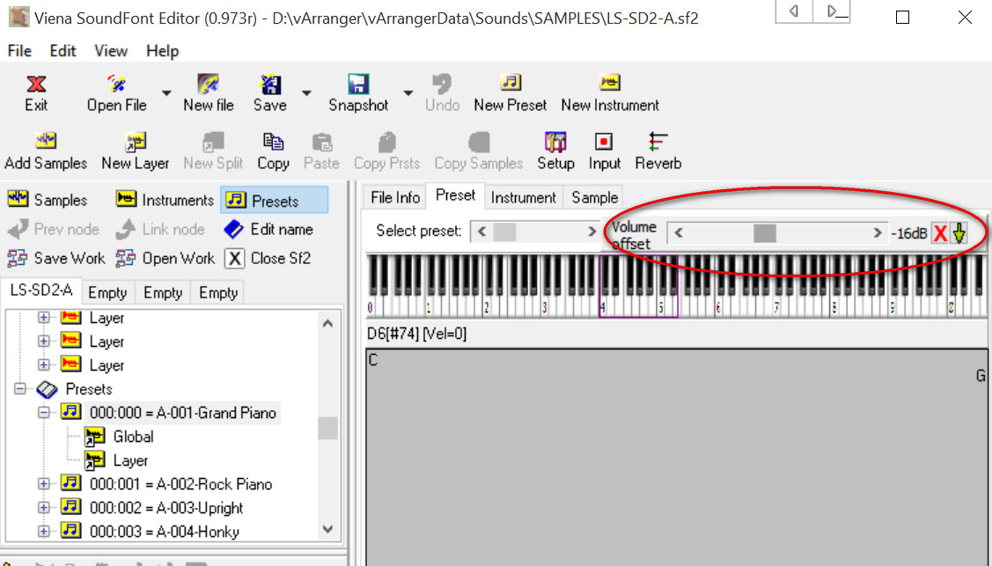Expand the A-002-Rock Piano preset
Image resolution: width=992 pixels, height=566 pixels.
coord(44,484)
